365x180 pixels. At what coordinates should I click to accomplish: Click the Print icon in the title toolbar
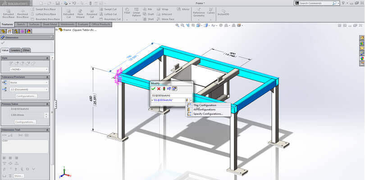coord(66,3)
